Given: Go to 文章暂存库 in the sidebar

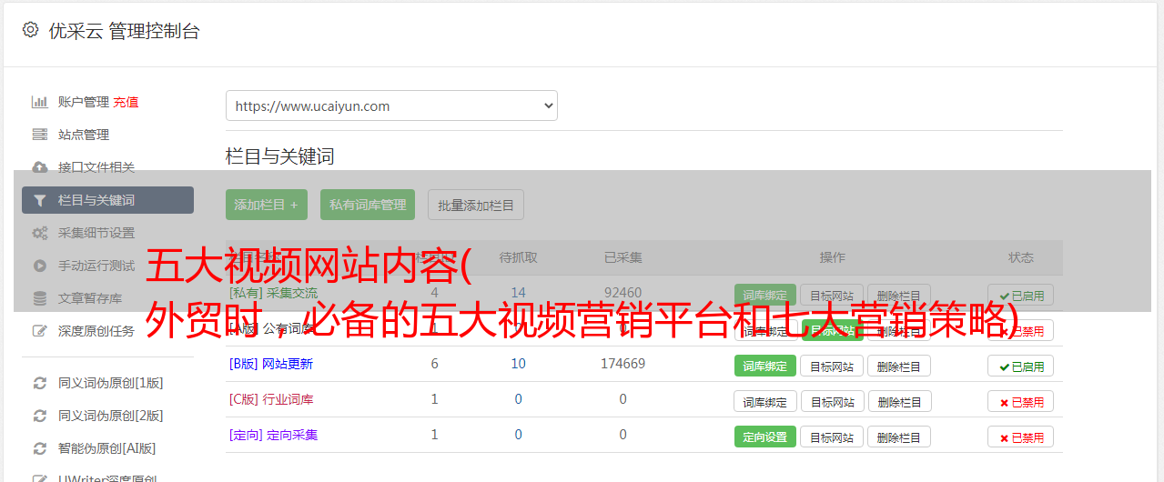Looking at the screenshot, I should point(90,298).
